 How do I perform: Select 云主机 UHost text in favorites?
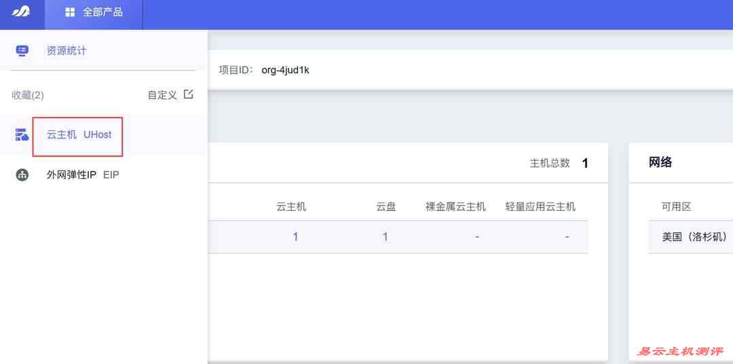[x=79, y=134]
